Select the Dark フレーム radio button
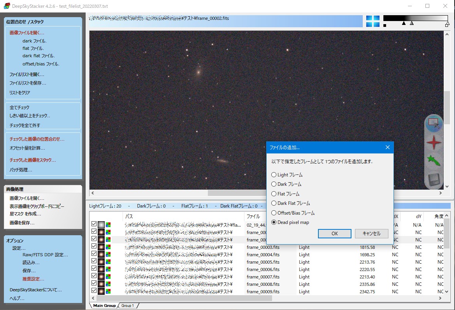This screenshot has height=310, width=455. pos(274,184)
